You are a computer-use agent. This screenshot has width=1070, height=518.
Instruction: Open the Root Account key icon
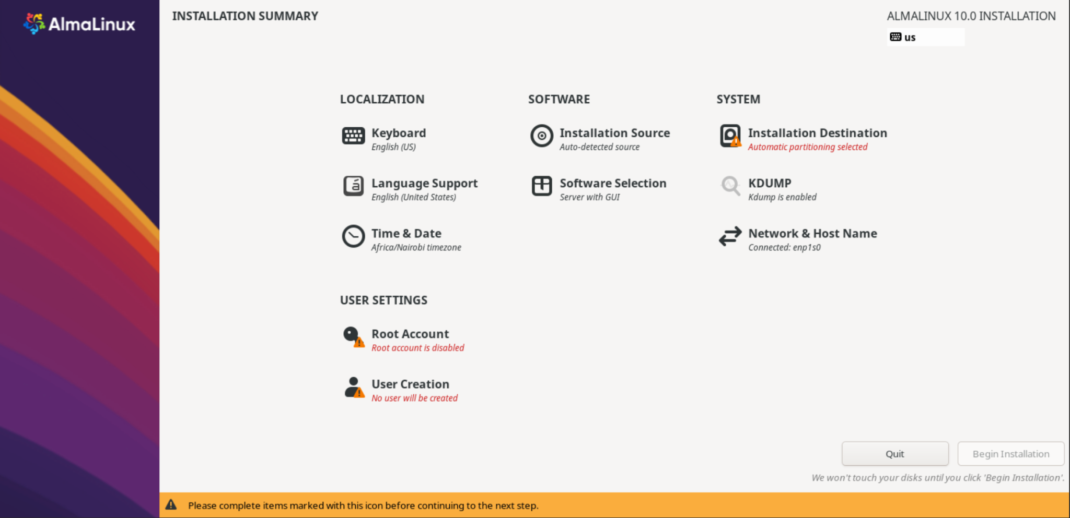(351, 334)
